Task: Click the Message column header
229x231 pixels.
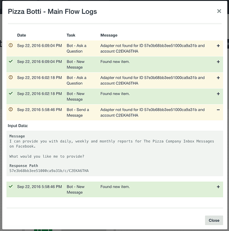Action: pos(109,35)
